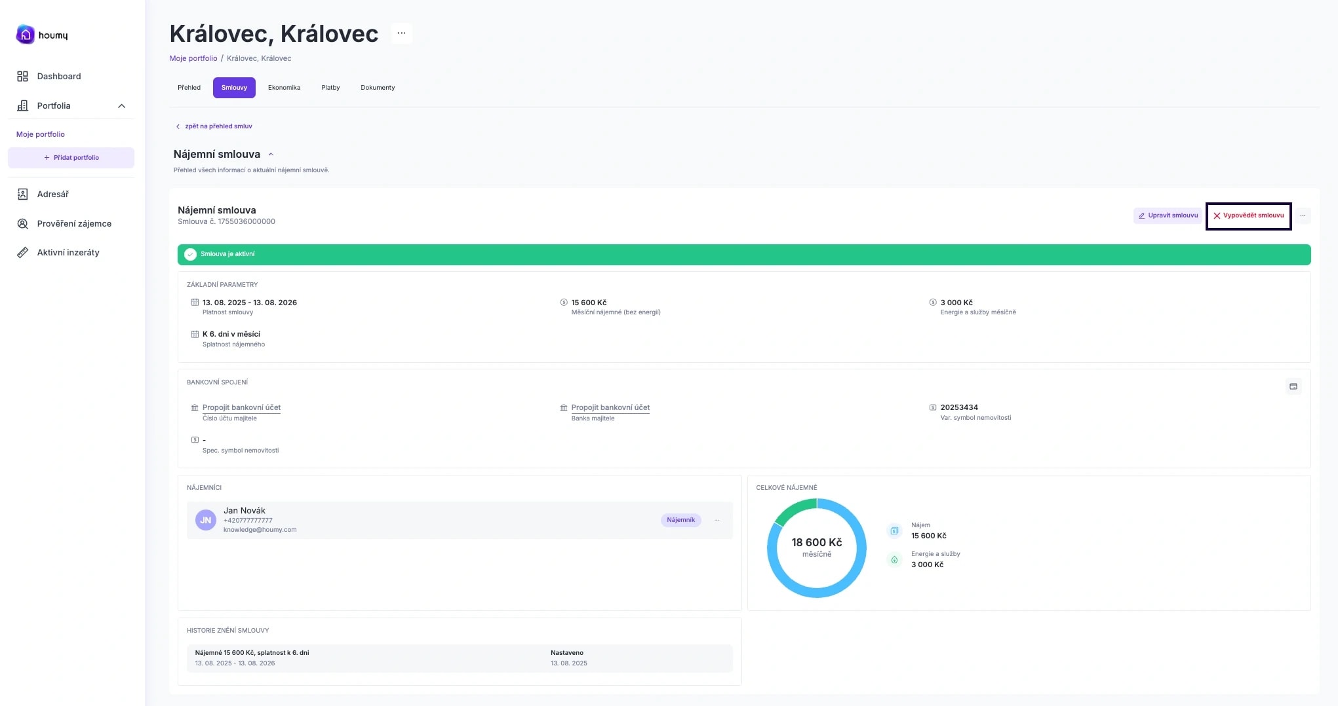Open Adresář in the sidebar
The width and height of the screenshot is (1338, 706).
[52, 194]
